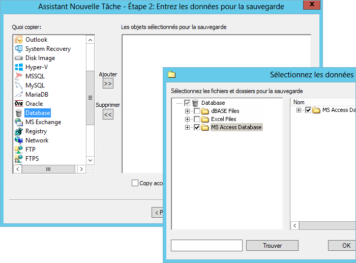The width and height of the screenshot is (356, 263).
Task: Select the Hyper-V icon
Action: [19, 67]
